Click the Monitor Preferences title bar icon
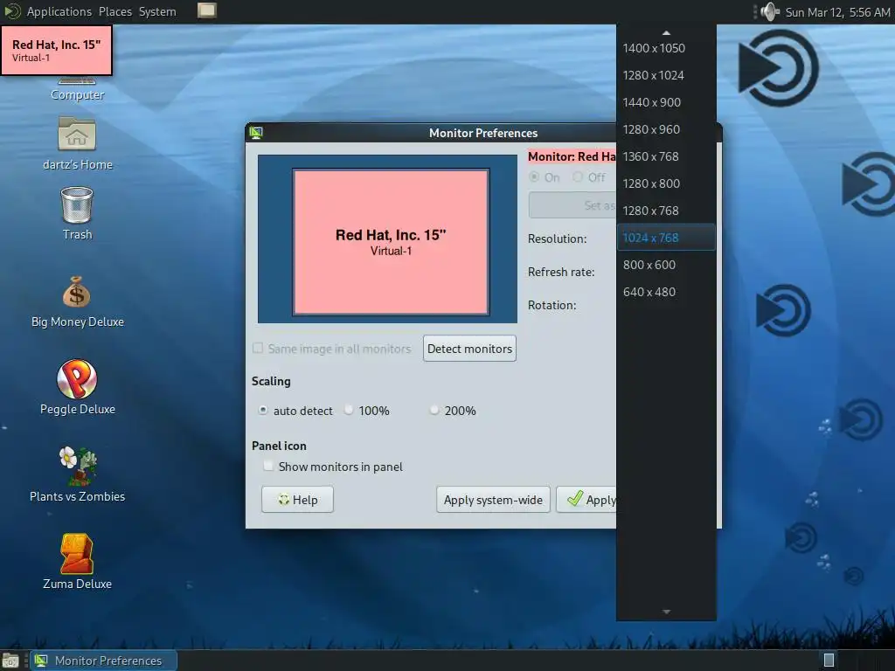This screenshot has height=671, width=895. tap(256, 133)
